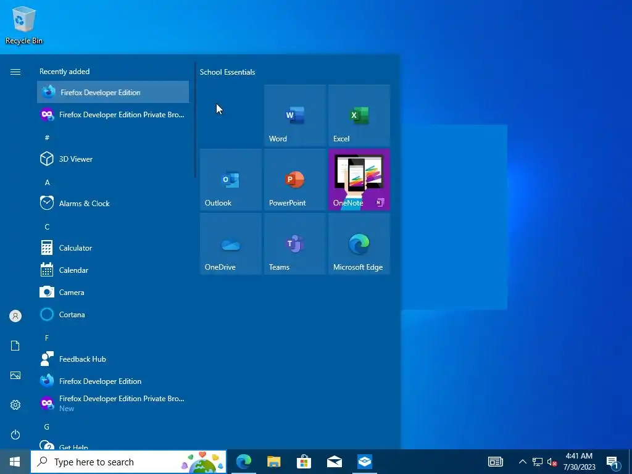
Task: Launch the Calculator app
Action: coord(113,247)
